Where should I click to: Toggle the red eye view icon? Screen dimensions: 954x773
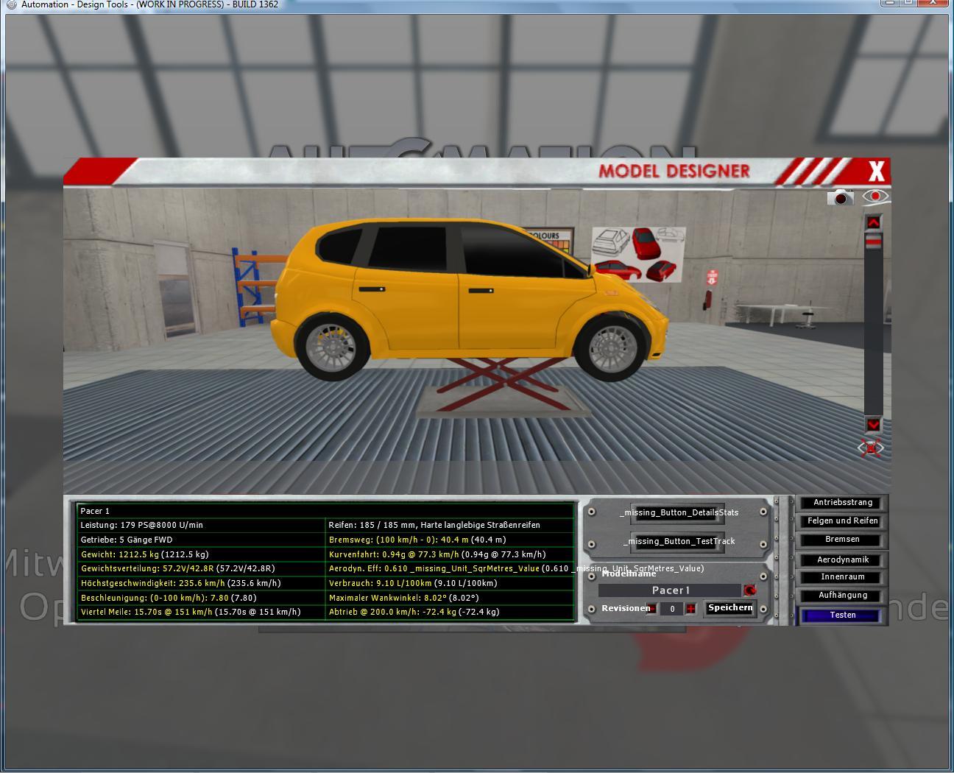875,197
